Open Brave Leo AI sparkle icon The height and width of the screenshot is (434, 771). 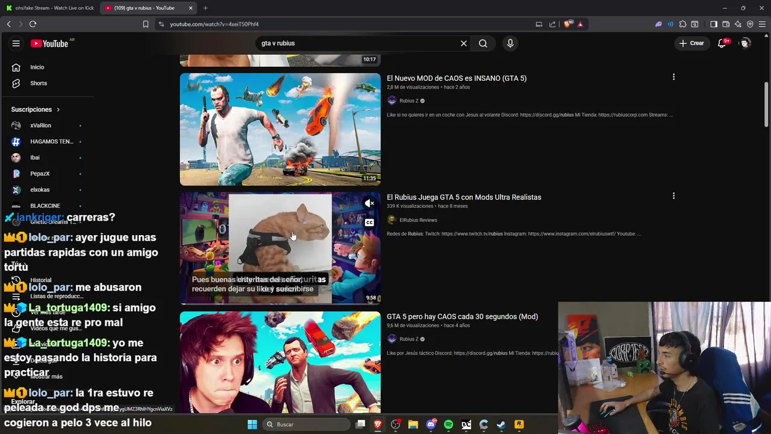738,24
